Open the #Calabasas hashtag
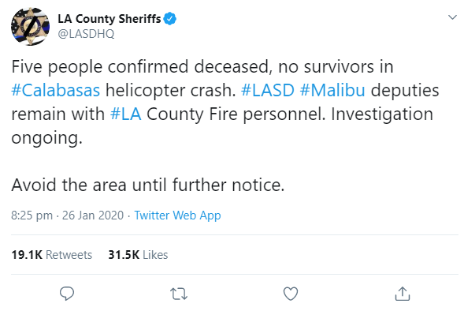The height and width of the screenshot is (311, 464). (56, 90)
